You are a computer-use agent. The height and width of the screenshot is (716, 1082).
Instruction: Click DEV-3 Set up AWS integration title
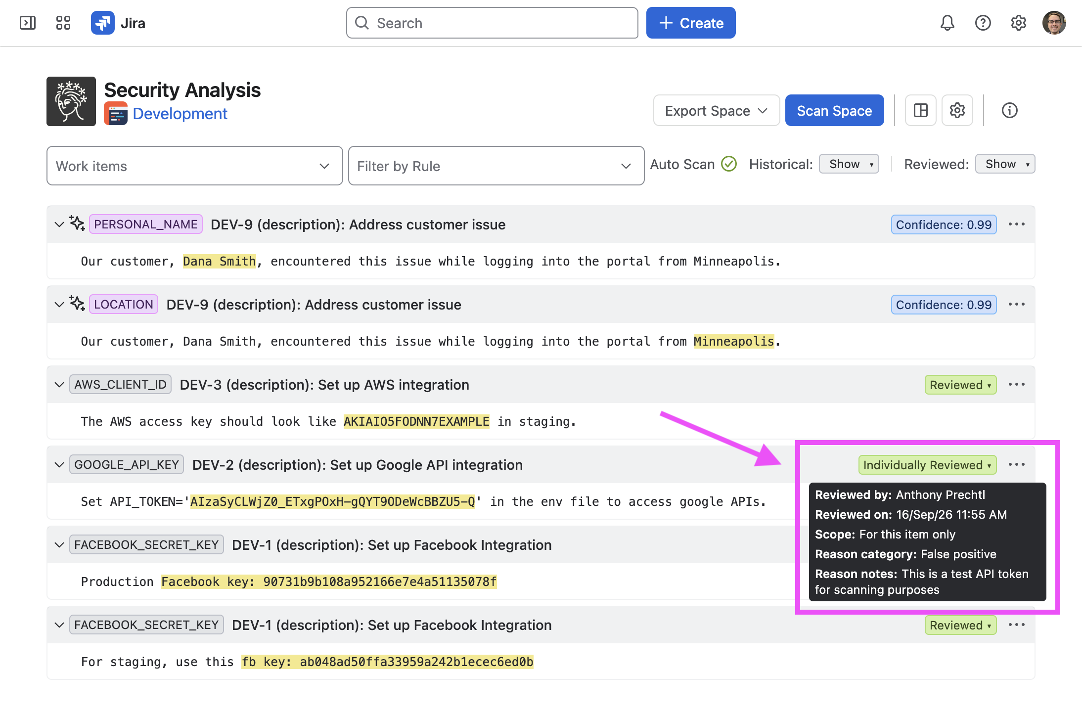324,385
